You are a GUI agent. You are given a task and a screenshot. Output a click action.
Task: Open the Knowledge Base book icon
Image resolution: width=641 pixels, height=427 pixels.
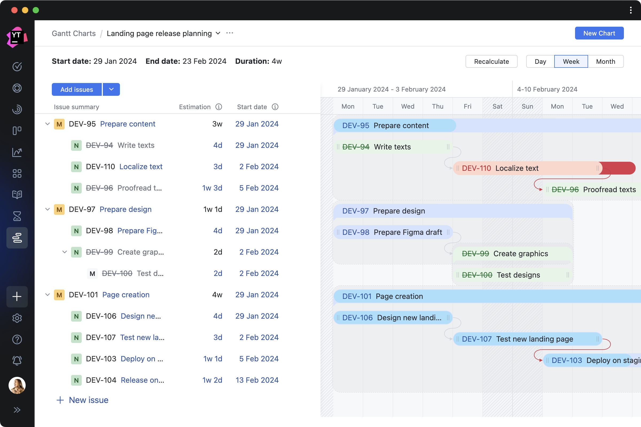click(17, 195)
